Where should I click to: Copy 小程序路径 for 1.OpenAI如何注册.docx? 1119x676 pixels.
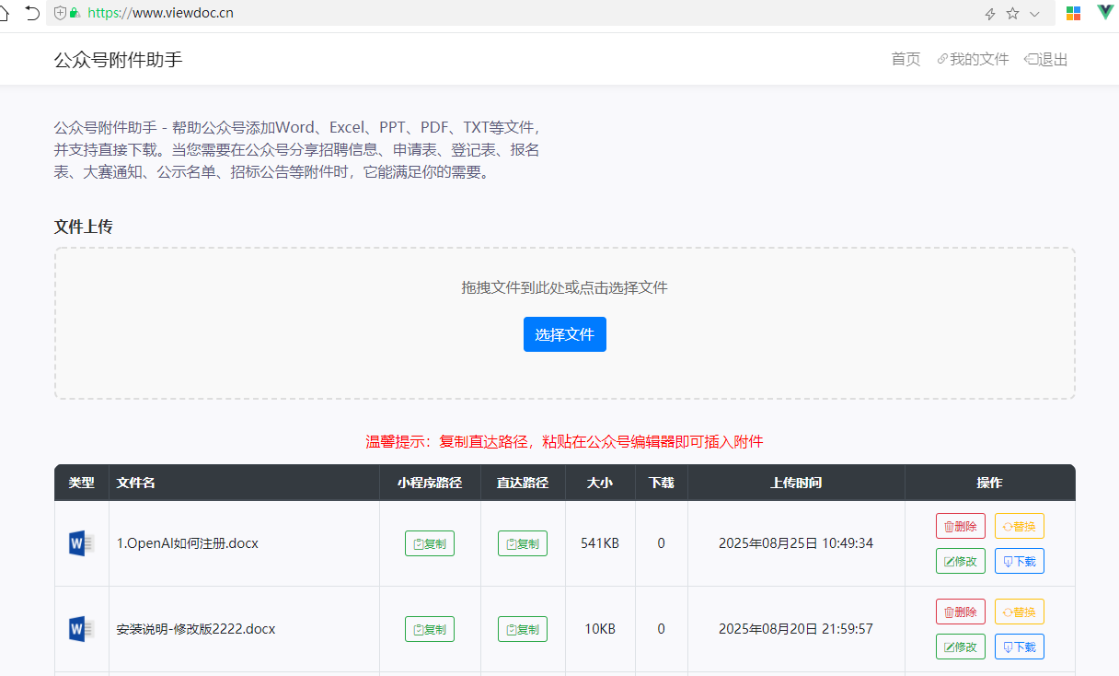click(430, 543)
